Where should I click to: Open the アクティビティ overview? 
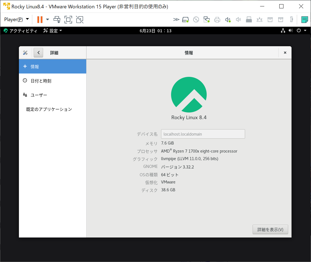20,31
